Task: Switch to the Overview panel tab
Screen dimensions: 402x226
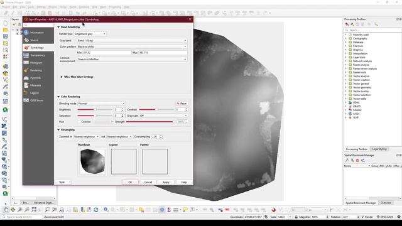Action: pyautogui.click(x=386, y=203)
